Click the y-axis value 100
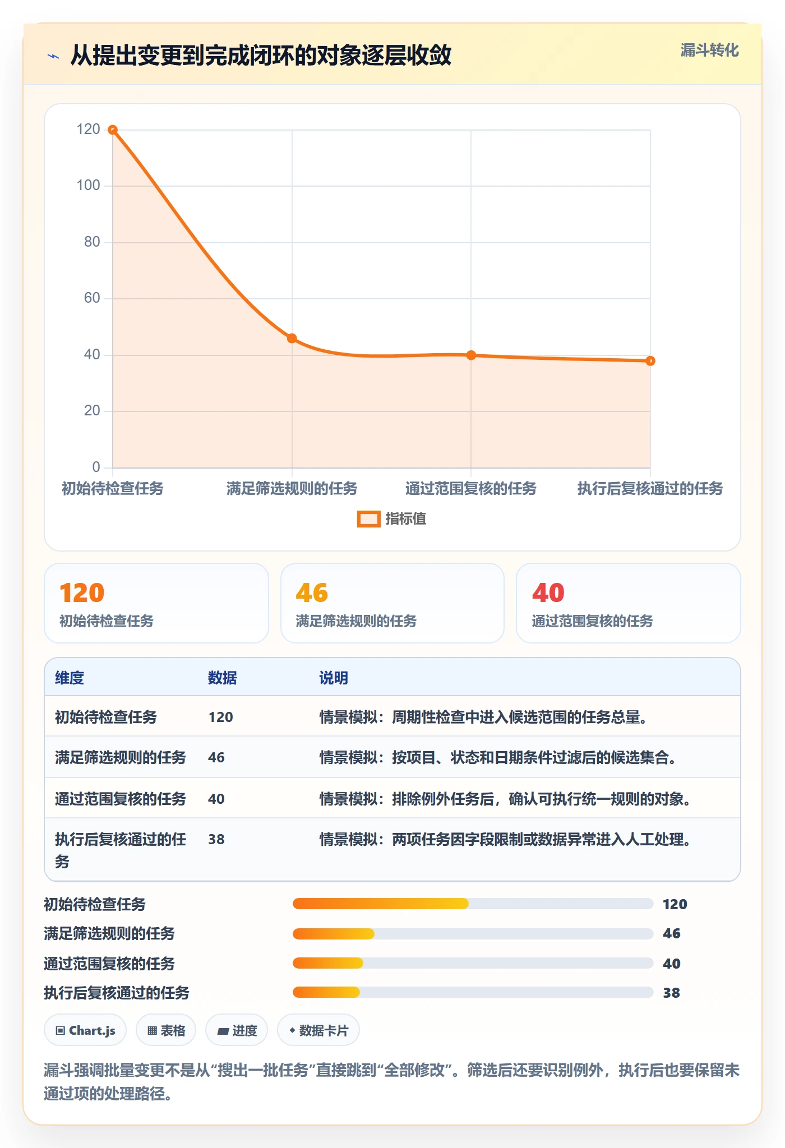 pos(88,186)
